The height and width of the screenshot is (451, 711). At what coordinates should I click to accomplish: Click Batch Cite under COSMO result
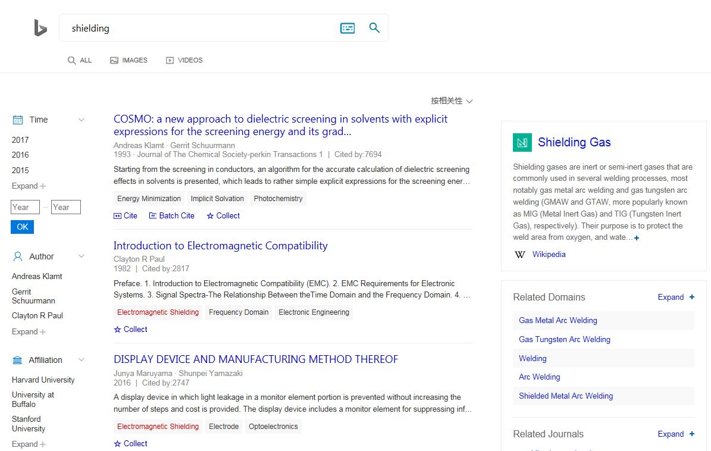(171, 216)
